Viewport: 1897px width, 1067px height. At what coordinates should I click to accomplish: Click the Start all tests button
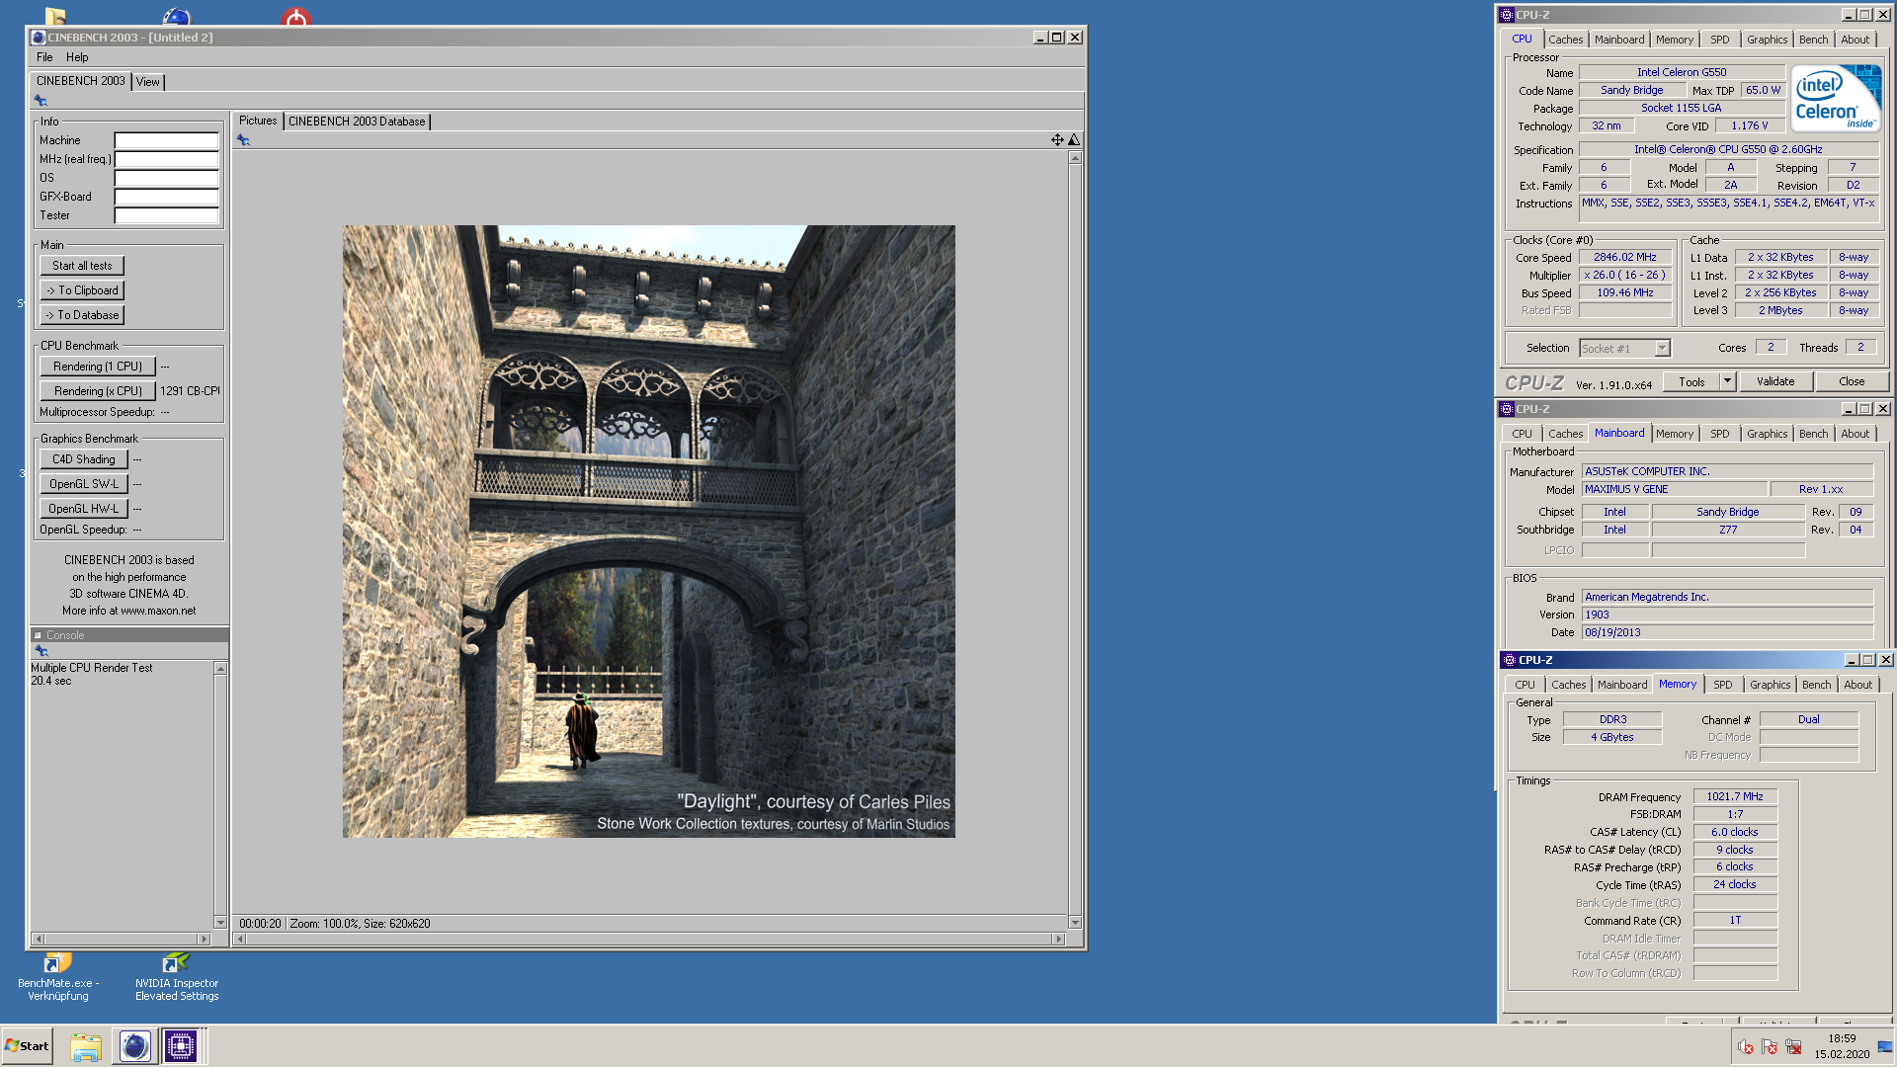(x=82, y=266)
